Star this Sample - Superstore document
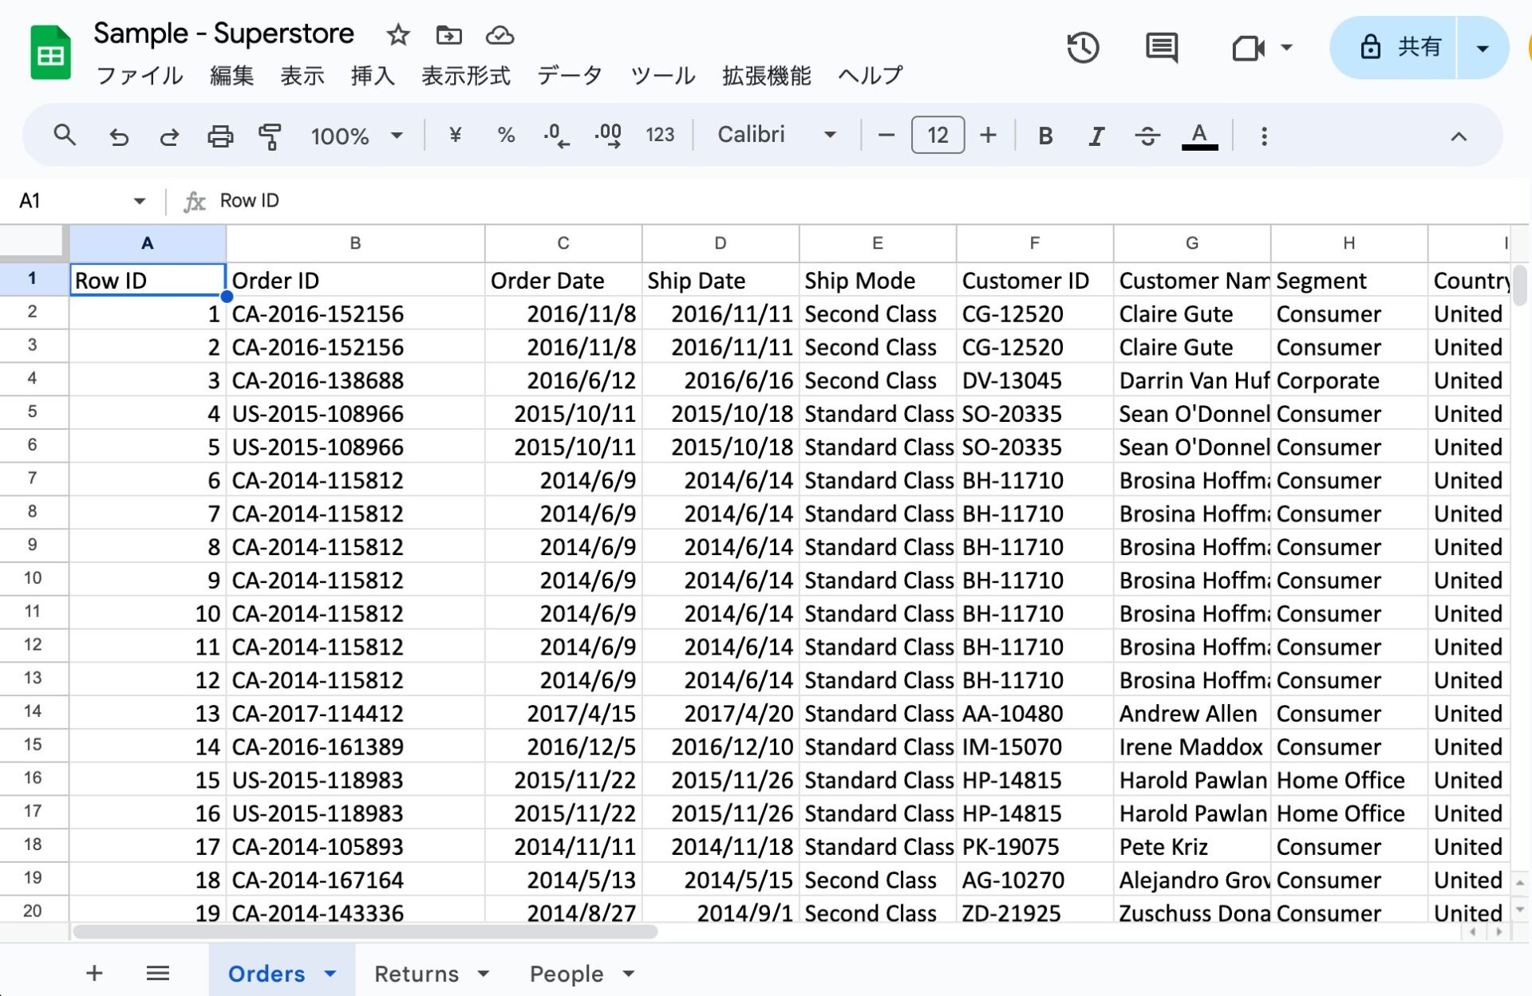 (x=397, y=35)
